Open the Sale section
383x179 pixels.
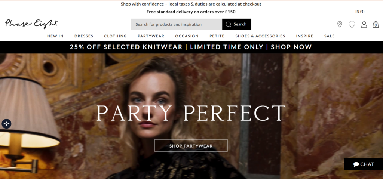click(x=329, y=36)
